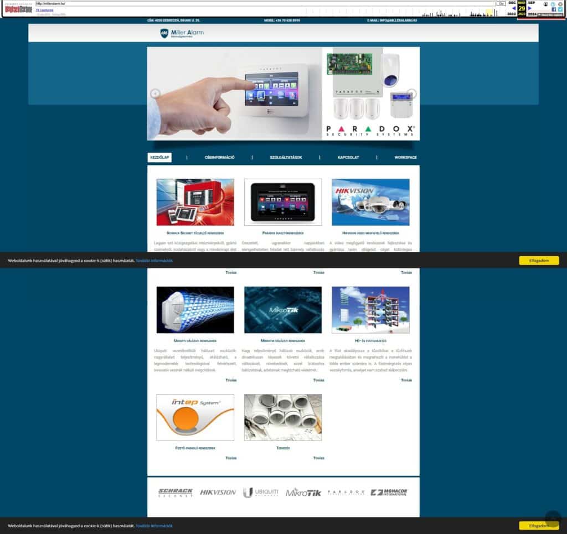Click the Wayback user account icon
This screenshot has height=534, width=567.
click(545, 4)
